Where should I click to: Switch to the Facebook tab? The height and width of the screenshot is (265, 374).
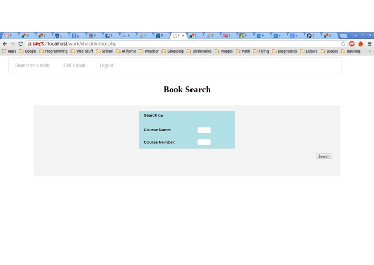[109, 35]
